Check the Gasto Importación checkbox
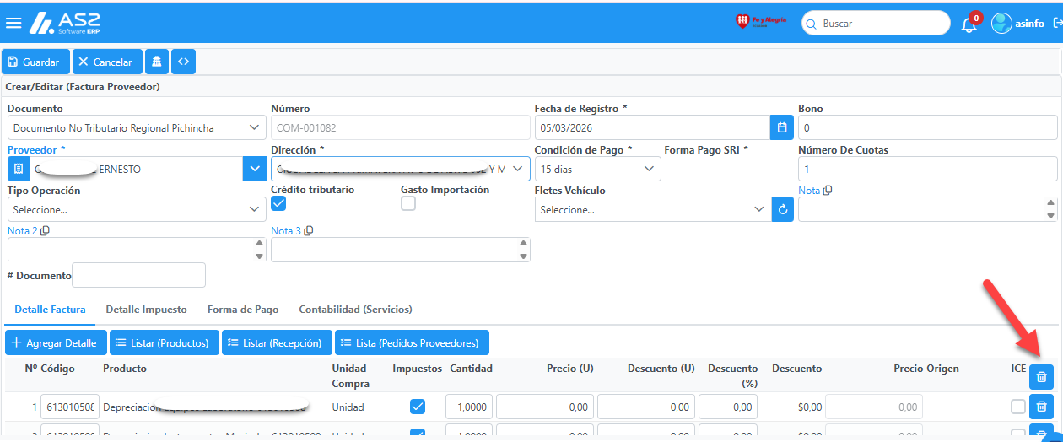Screen dimensions: 1063x442 pyautogui.click(x=408, y=203)
